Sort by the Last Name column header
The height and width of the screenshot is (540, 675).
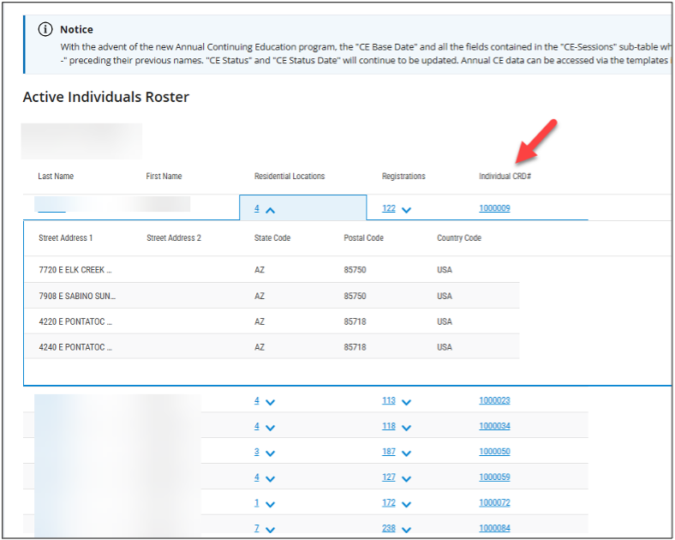(x=56, y=177)
